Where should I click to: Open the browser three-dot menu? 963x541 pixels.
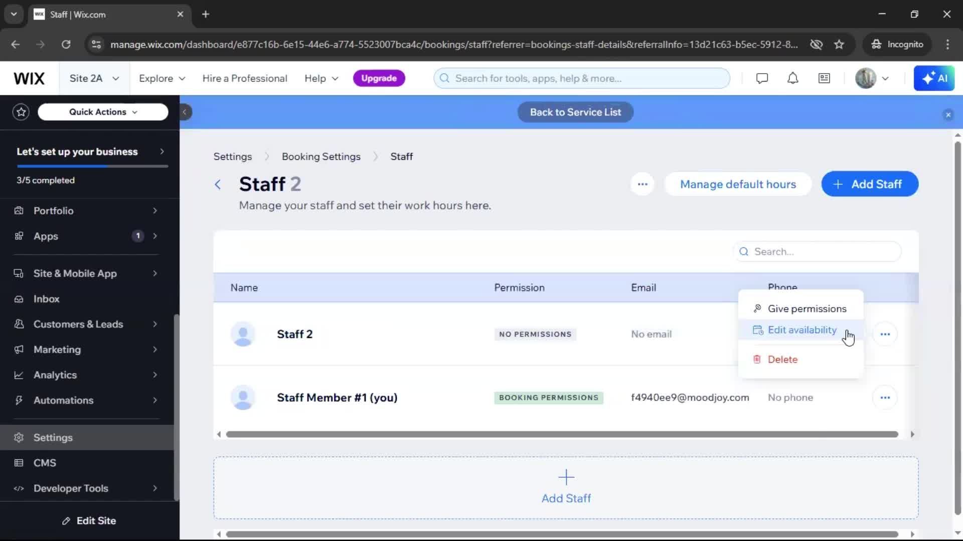pos(947,45)
